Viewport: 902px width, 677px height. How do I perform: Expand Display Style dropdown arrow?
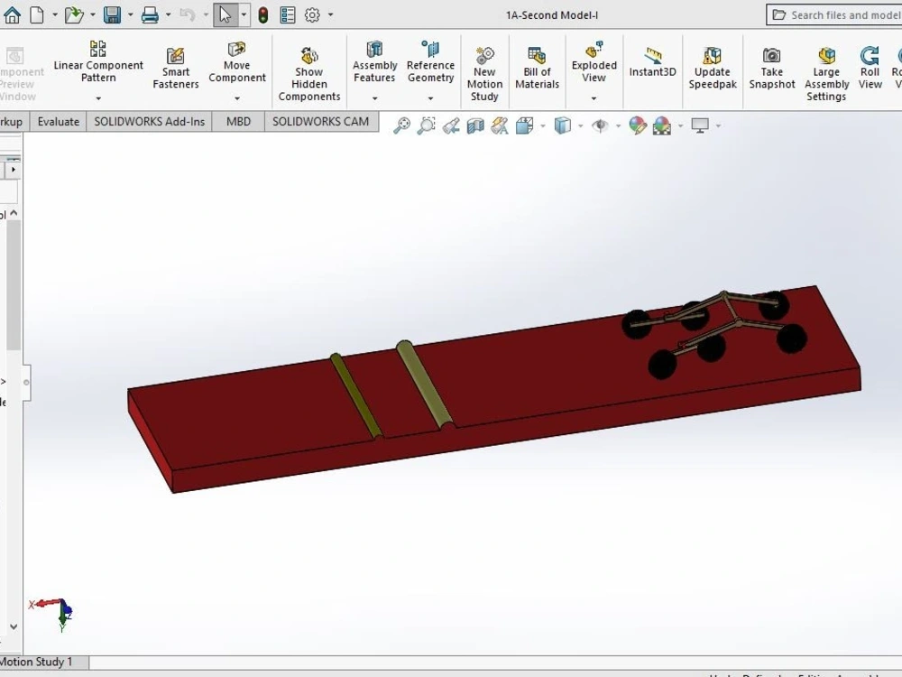pyautogui.click(x=580, y=125)
